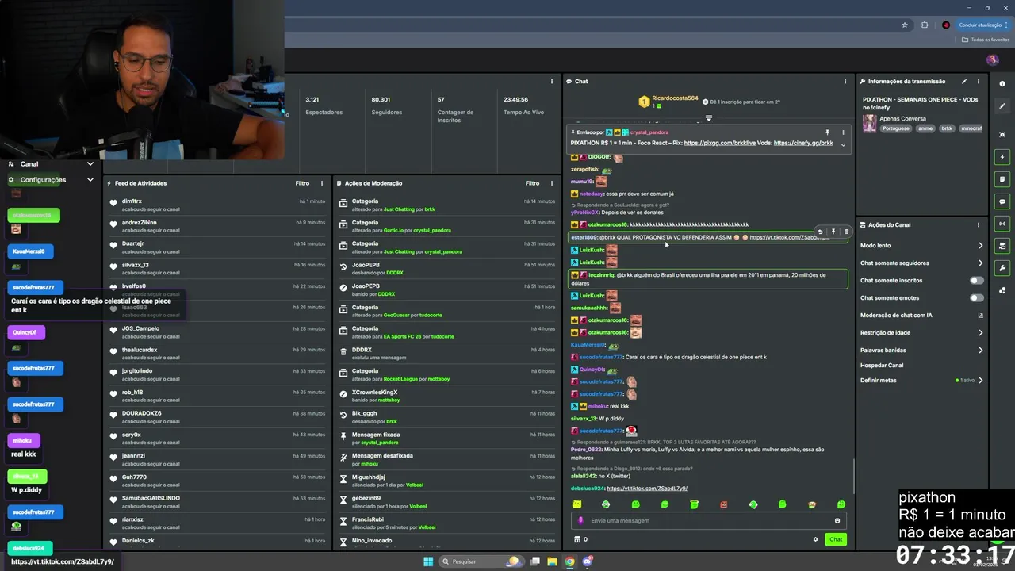Screen dimensions: 1015x571
Task: Open the Informações da transmissão options menu
Action: point(979,81)
